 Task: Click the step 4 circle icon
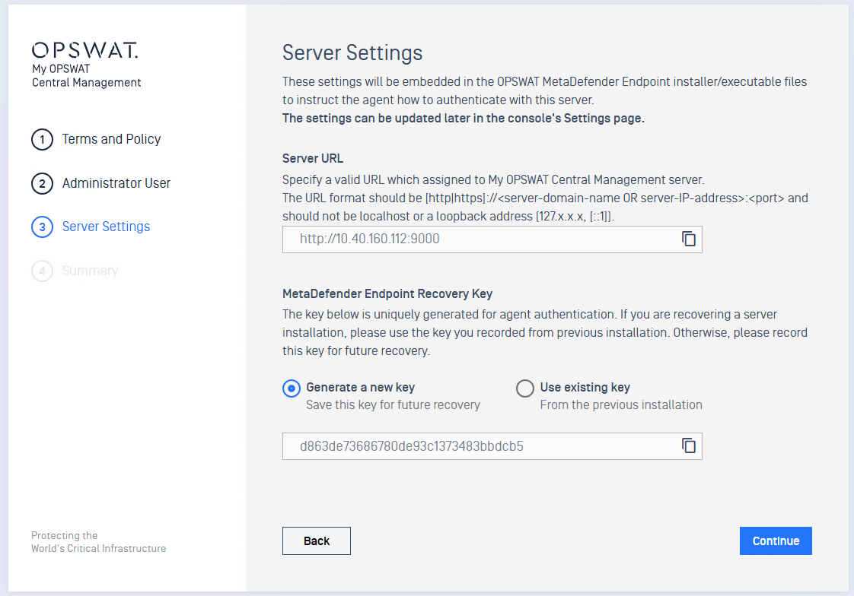click(42, 271)
